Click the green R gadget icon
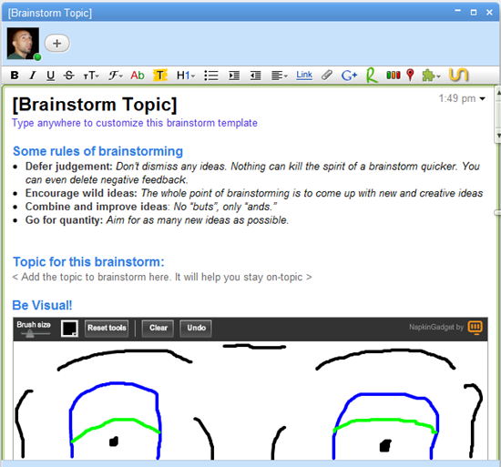Image resolution: width=501 pixels, height=467 pixels. point(372,76)
